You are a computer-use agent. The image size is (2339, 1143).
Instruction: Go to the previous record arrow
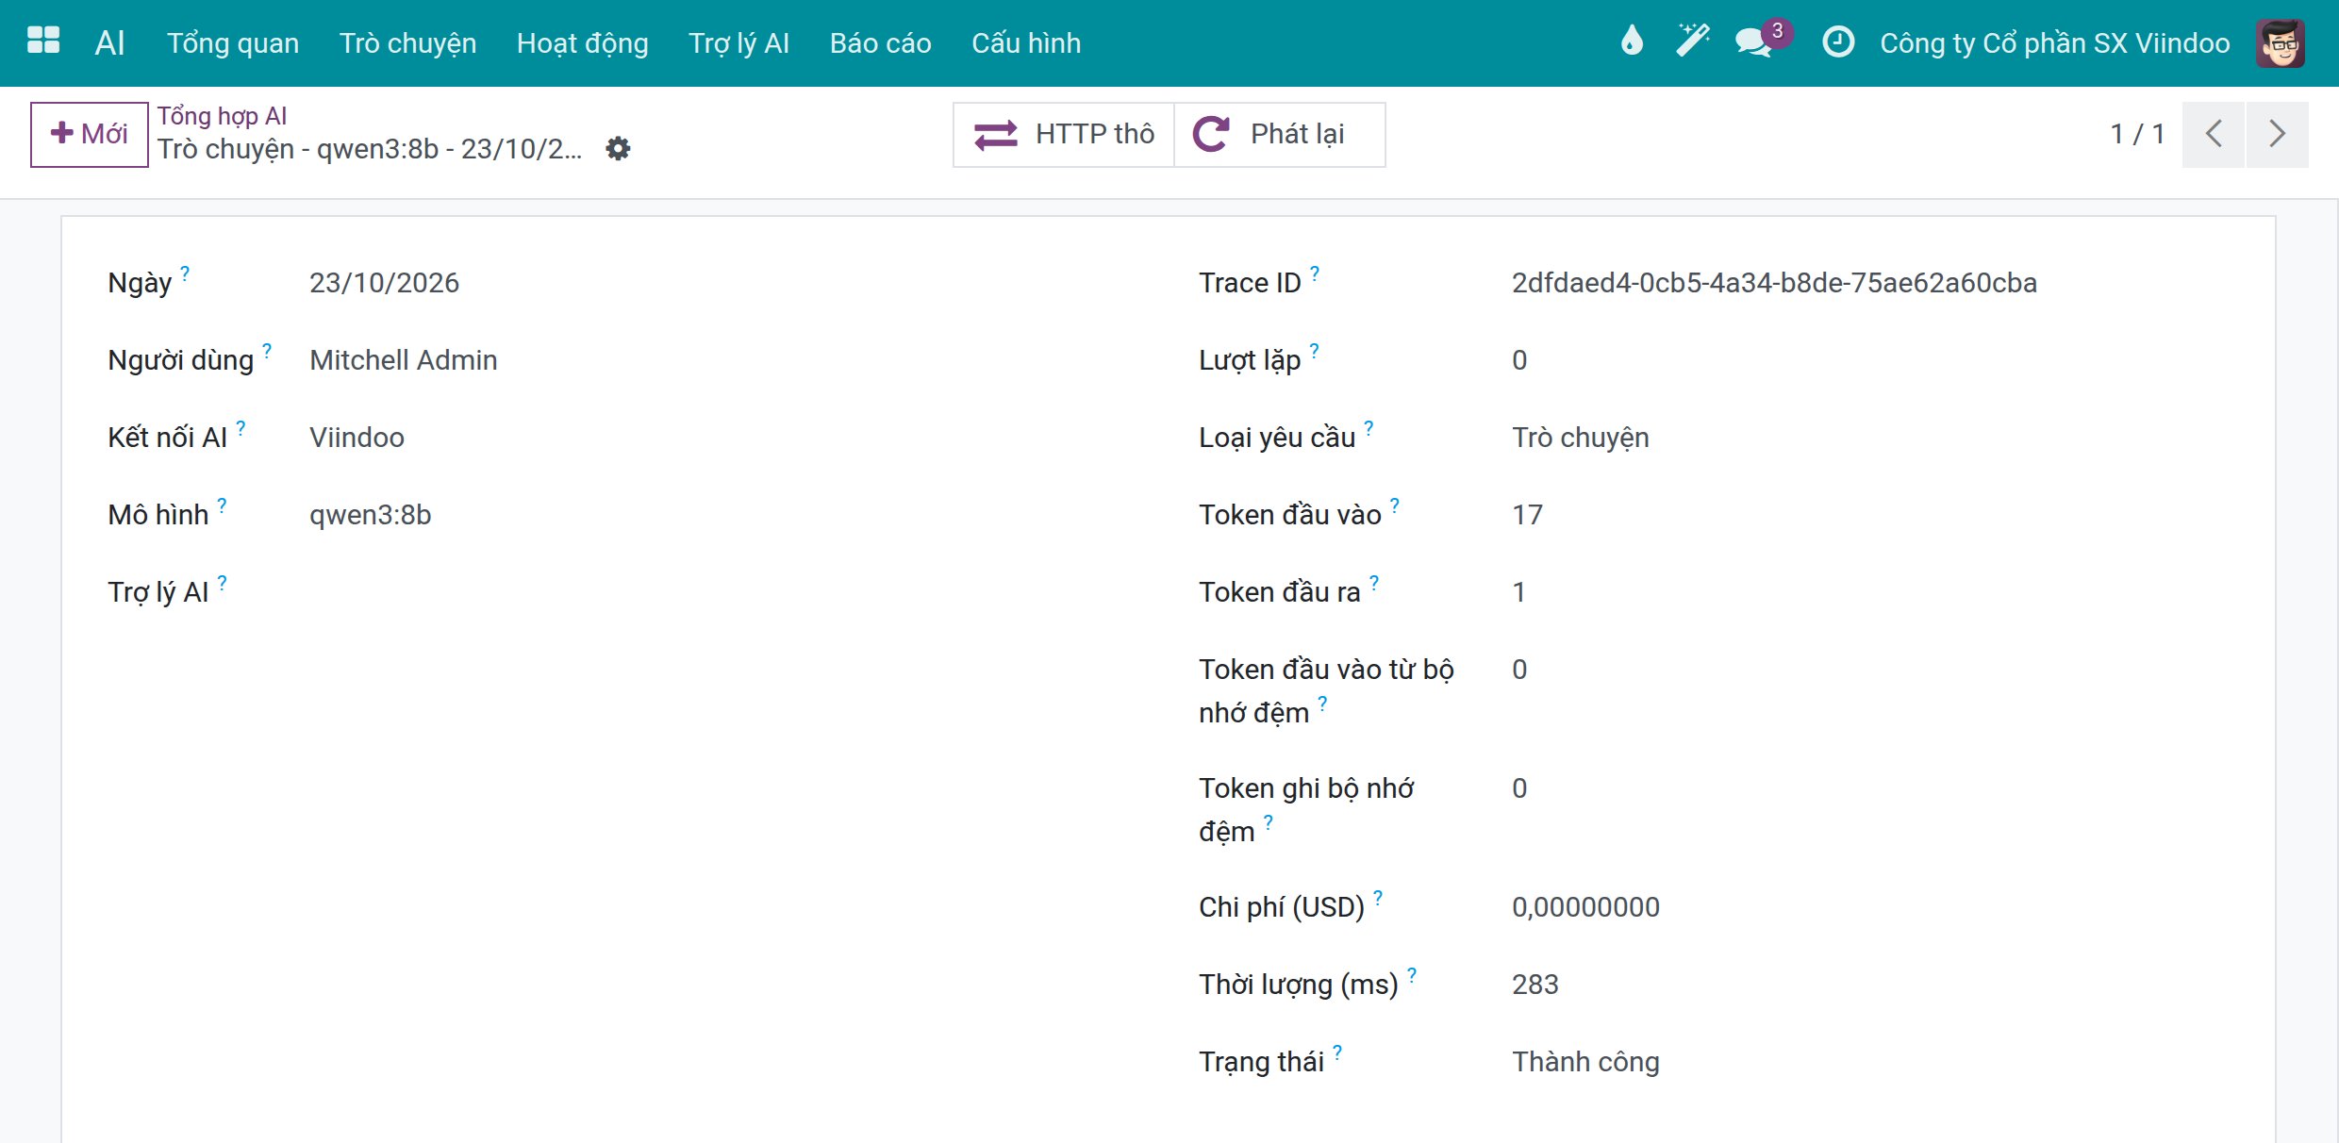[2214, 134]
